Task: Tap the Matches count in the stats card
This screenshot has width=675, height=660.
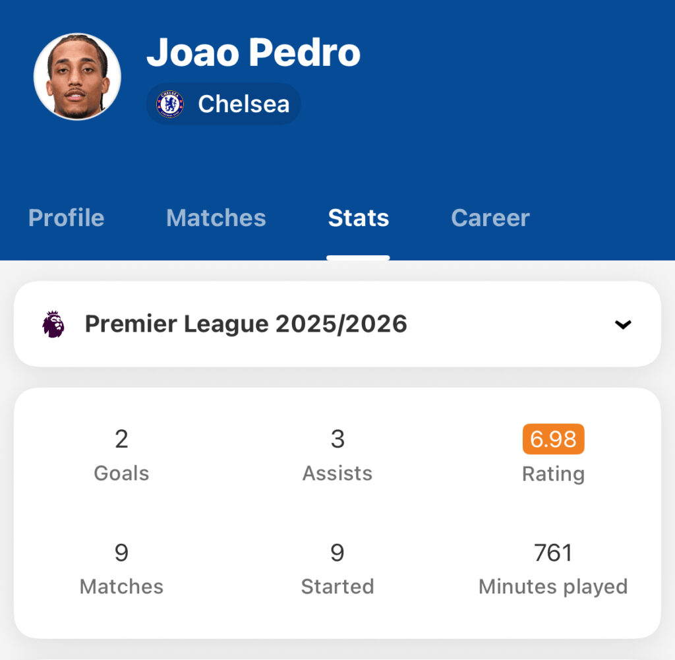Action: [x=121, y=553]
